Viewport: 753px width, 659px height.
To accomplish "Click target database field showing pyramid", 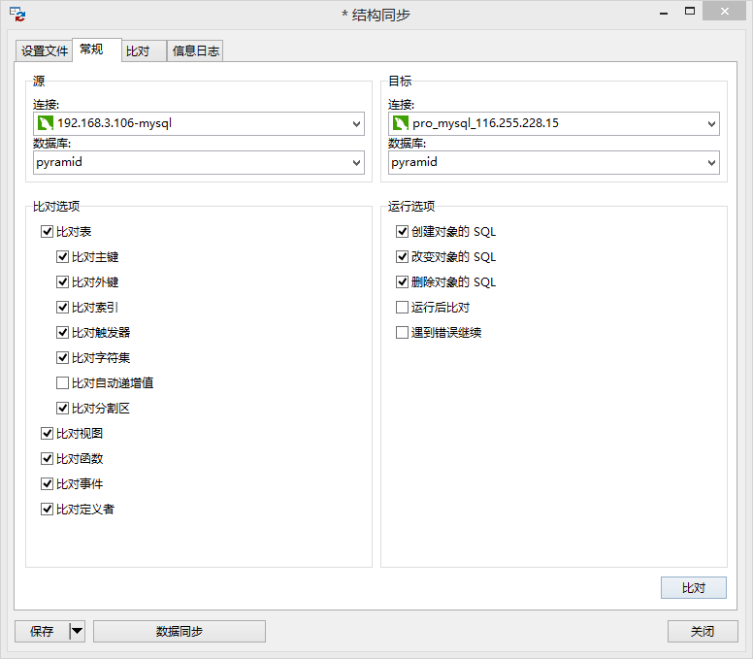I will [554, 163].
